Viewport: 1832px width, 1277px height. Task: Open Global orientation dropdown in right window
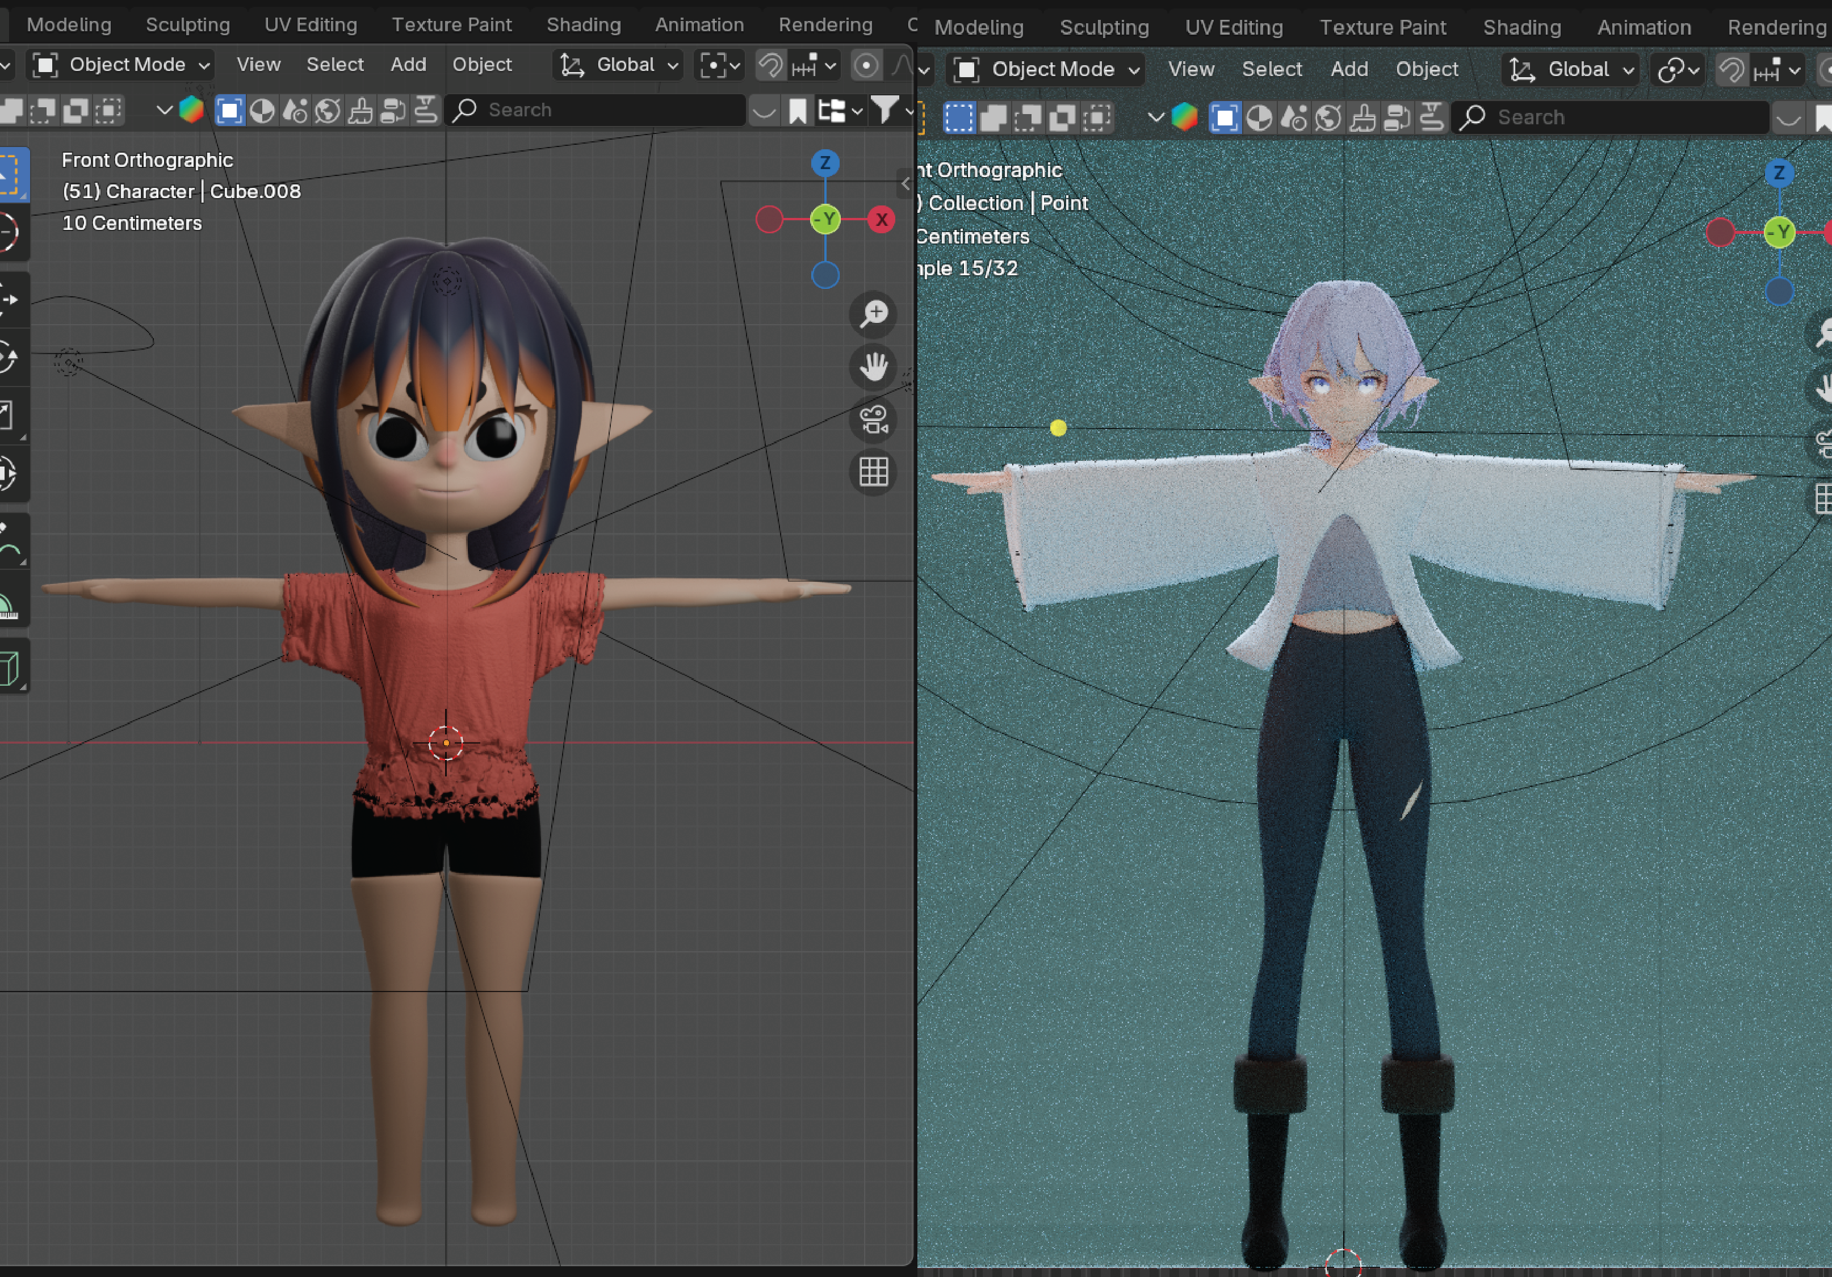(x=1570, y=70)
